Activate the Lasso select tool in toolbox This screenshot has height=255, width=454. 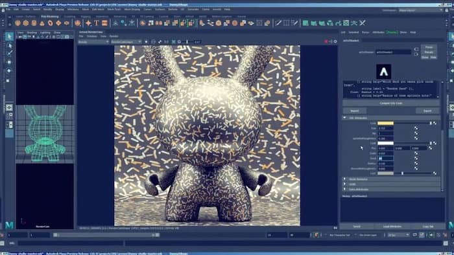[x=9, y=46]
